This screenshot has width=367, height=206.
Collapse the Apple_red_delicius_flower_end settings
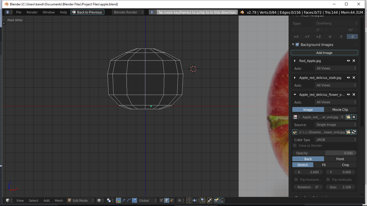point(295,94)
